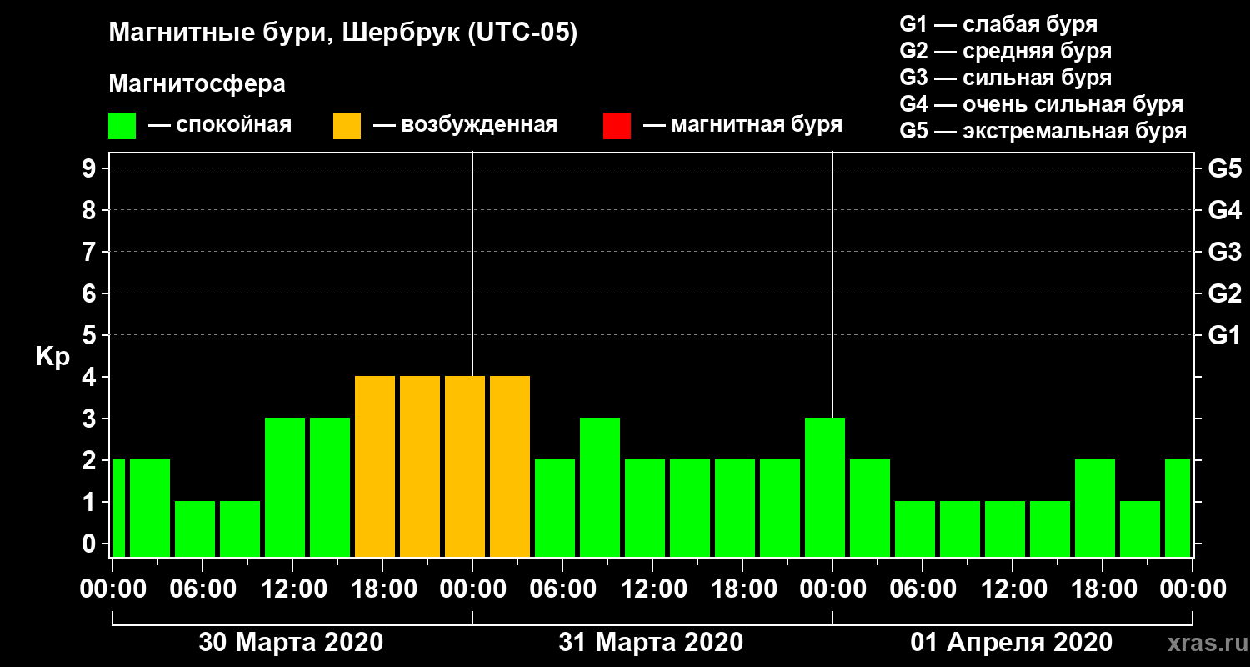Click the lone Kp 3 bar on 31 March morning
Viewport: 1250px width, 667px height.
pos(600,487)
